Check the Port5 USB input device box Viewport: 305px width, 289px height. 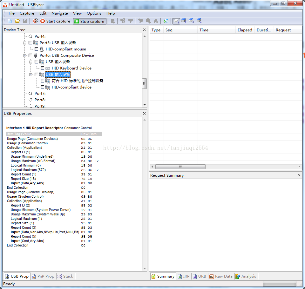pos(30,43)
